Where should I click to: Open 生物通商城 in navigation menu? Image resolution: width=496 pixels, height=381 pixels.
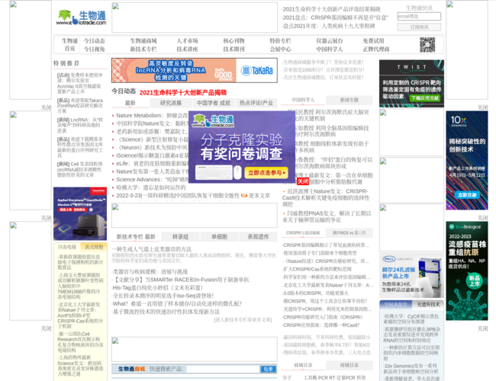(143, 41)
